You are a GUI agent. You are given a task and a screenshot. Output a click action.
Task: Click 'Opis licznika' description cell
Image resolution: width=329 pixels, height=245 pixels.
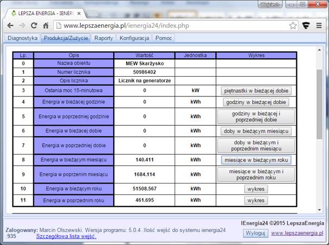[x=73, y=81]
